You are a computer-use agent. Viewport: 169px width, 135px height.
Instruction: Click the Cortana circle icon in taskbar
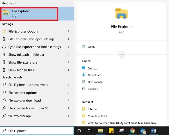tap(79, 131)
